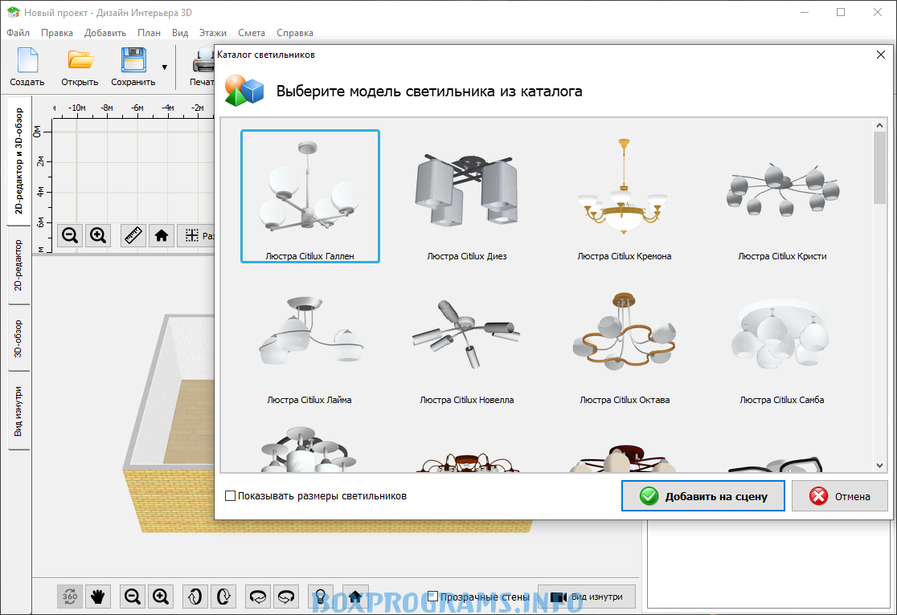Select the Люстра Citilux Кристи lamp
Image resolution: width=897 pixels, height=615 pixels.
(x=782, y=197)
